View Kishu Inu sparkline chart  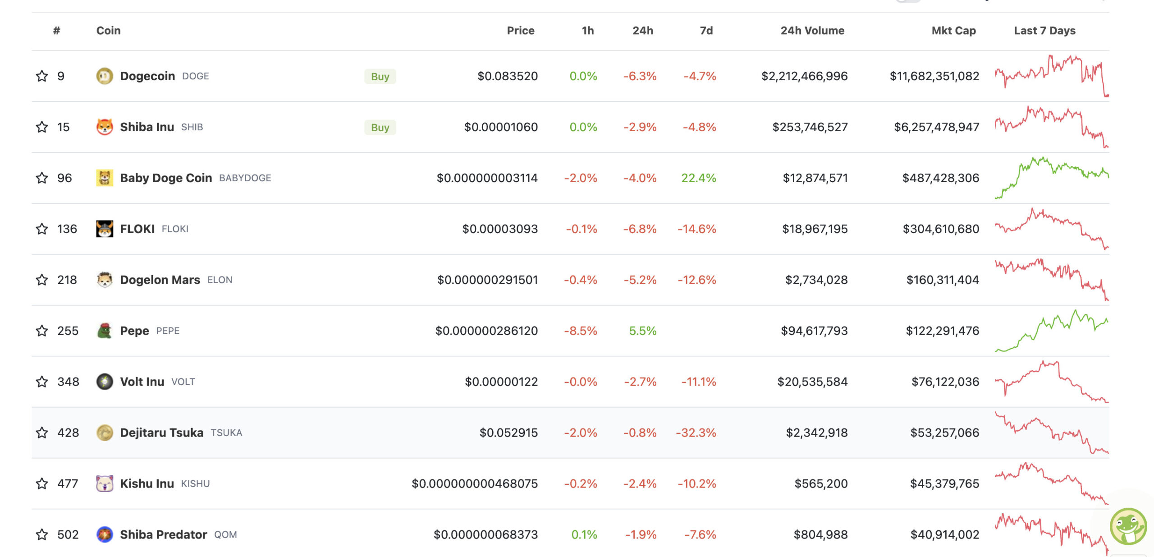pos(1052,483)
